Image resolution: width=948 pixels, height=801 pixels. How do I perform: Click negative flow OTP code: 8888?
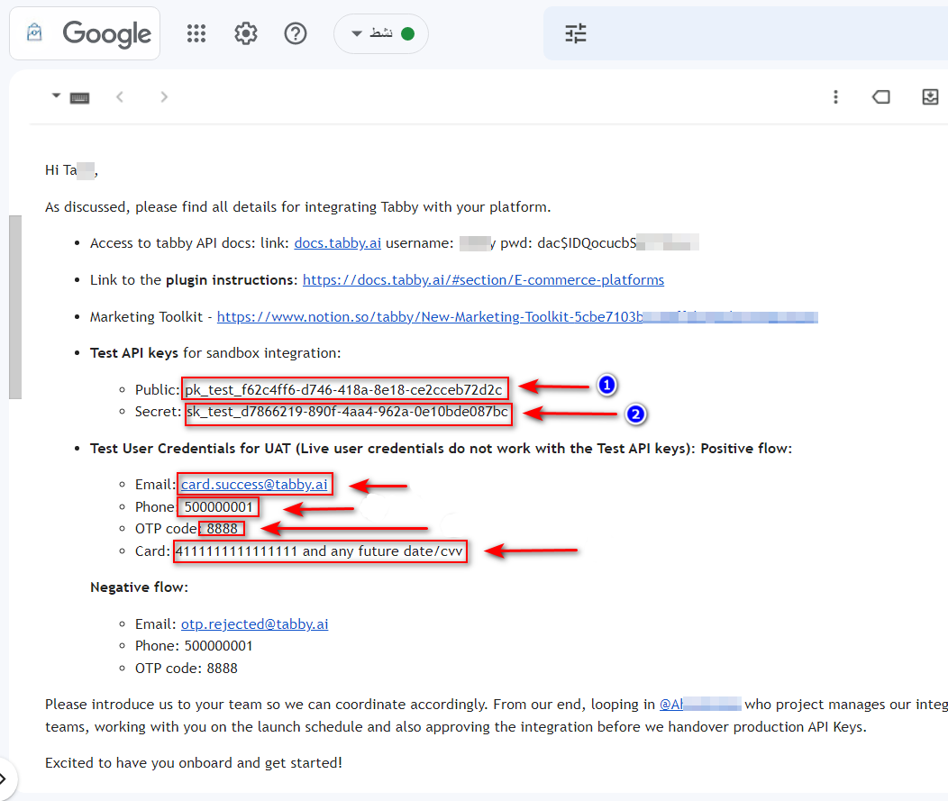point(187,668)
